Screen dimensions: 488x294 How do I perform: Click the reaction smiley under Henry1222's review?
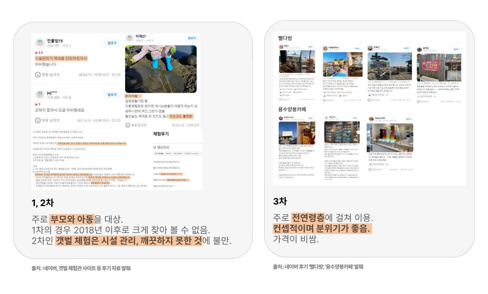[x=370, y=170]
